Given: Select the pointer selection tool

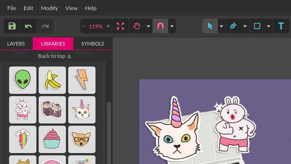Looking at the screenshot, I should click(210, 26).
